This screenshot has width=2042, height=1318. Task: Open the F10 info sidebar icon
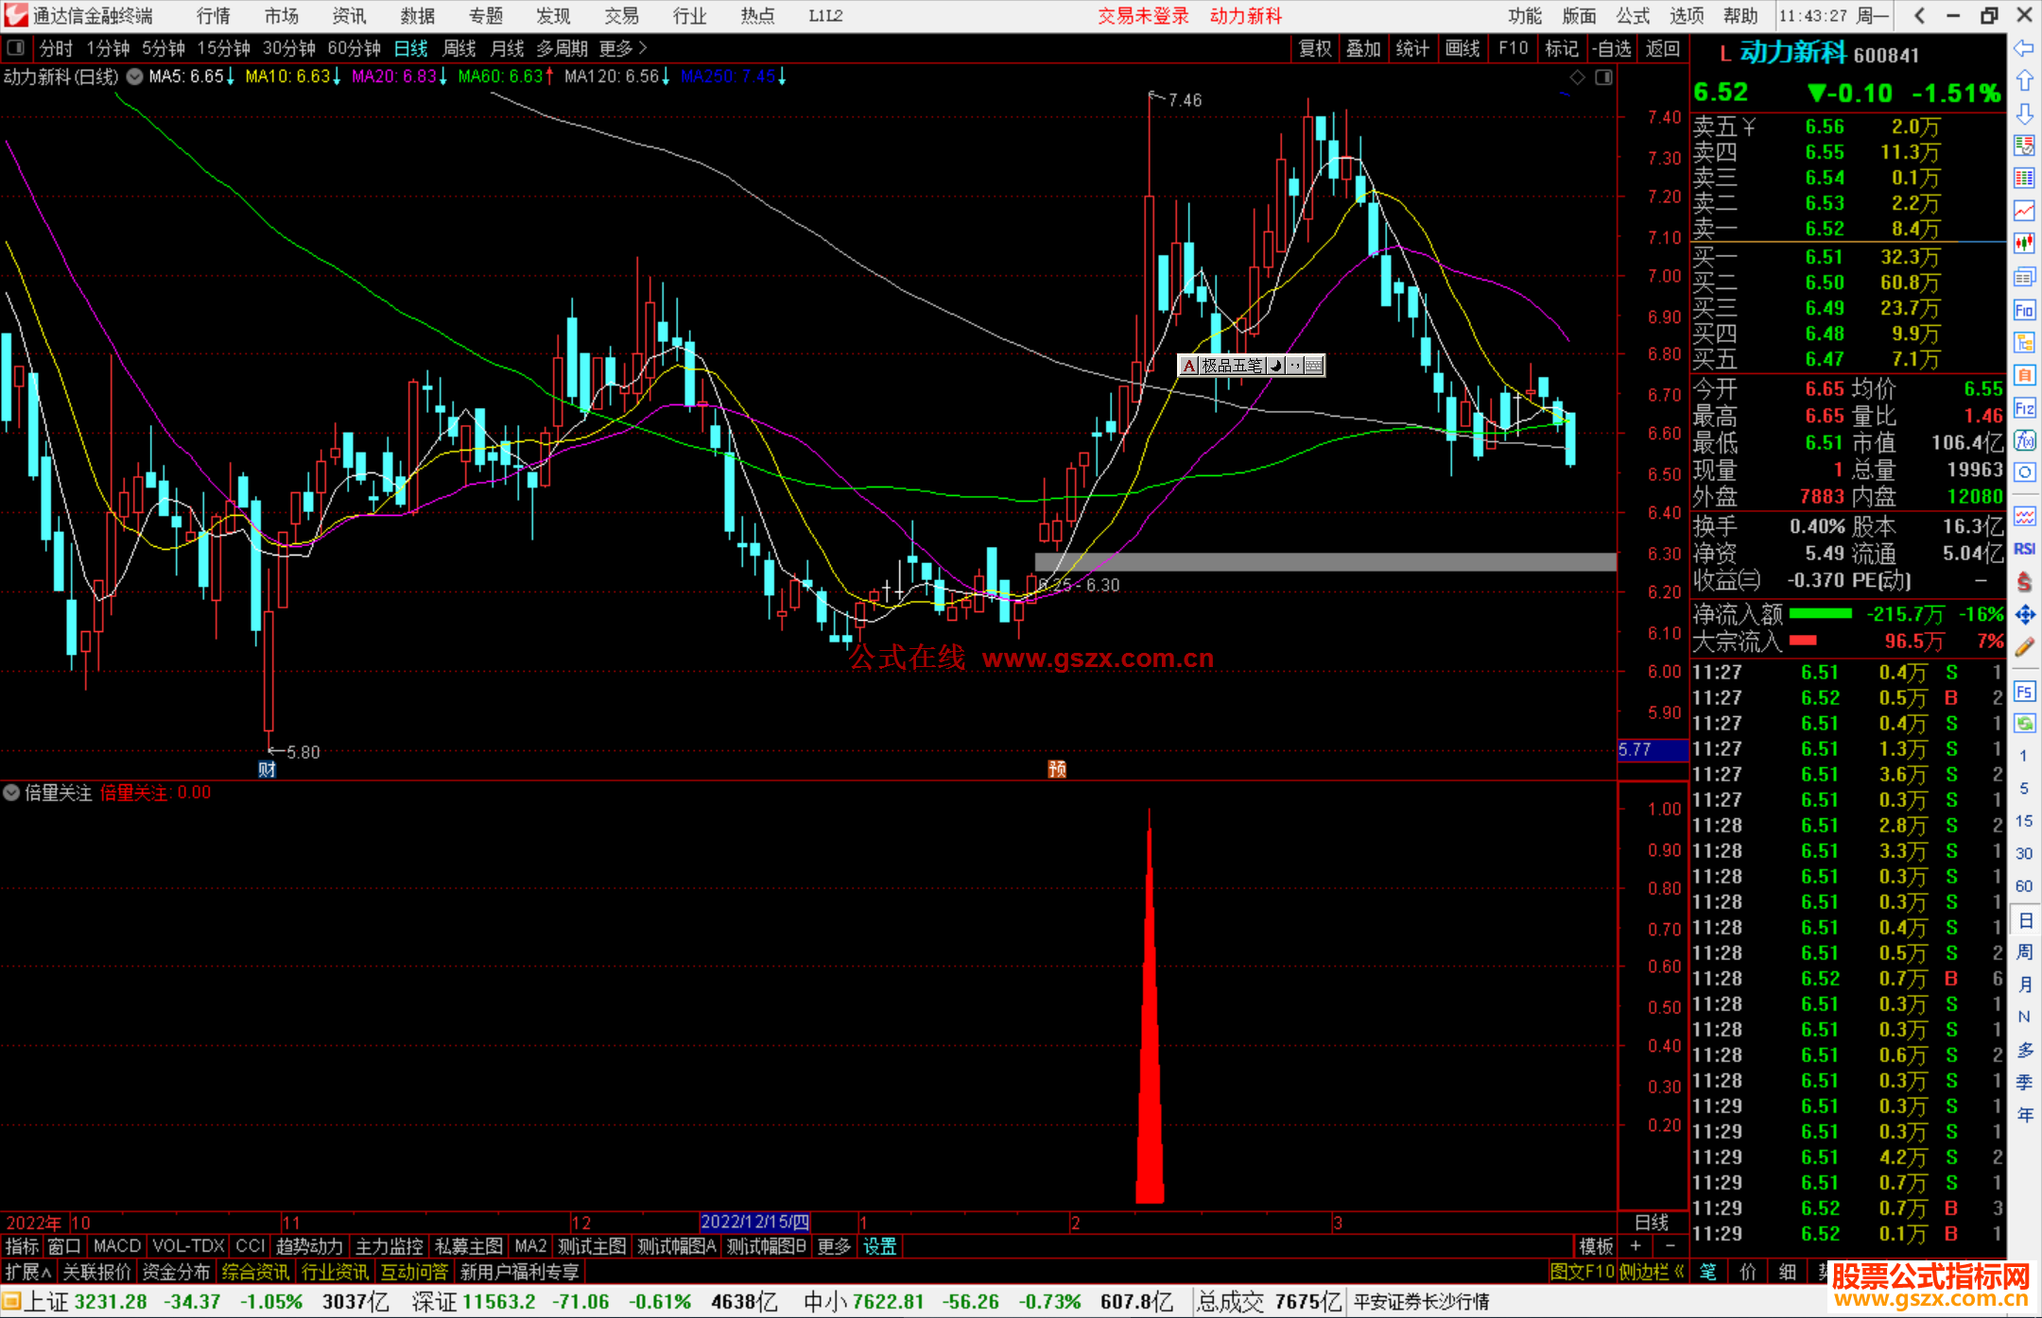point(2024,310)
